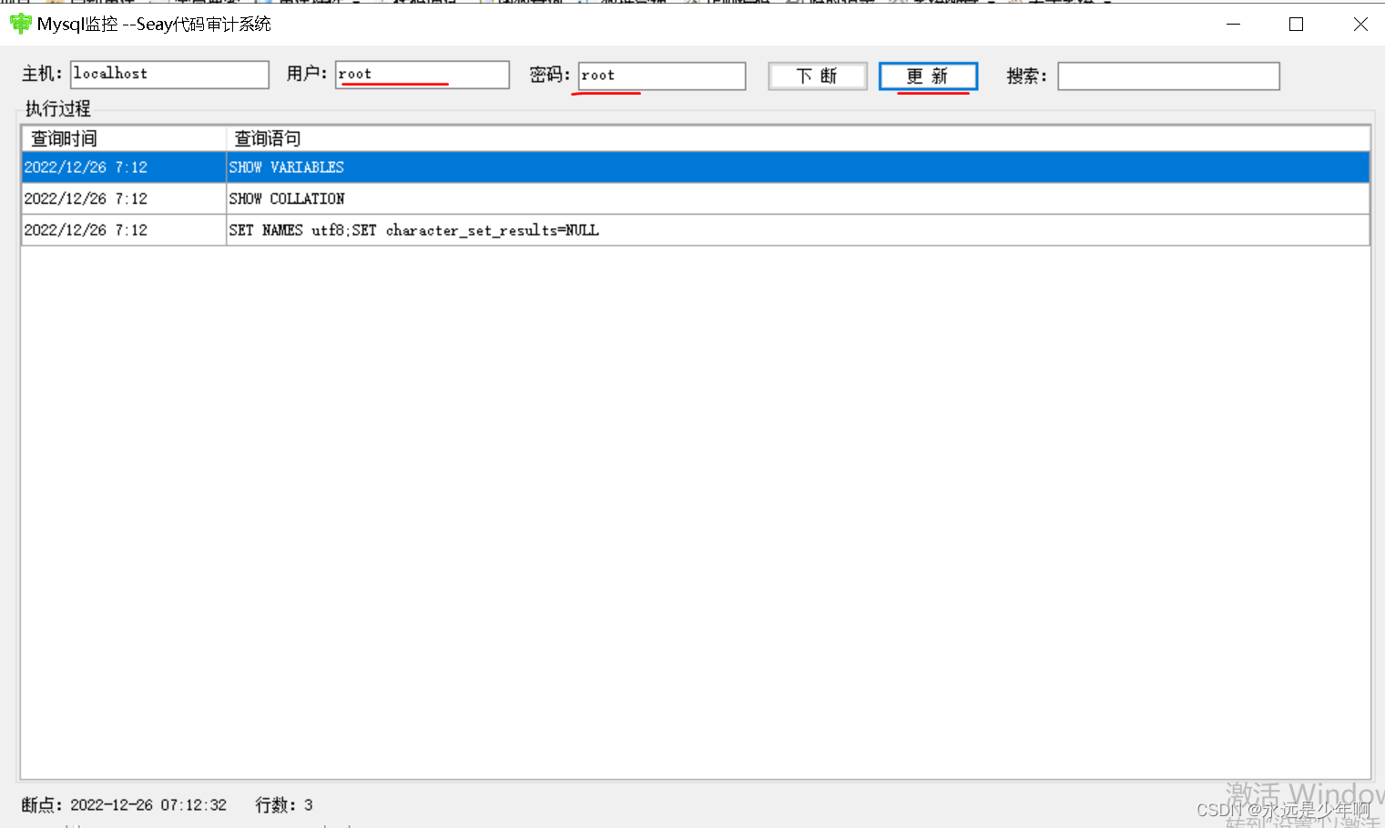Click the 下断 breakpoint button

[x=818, y=76]
